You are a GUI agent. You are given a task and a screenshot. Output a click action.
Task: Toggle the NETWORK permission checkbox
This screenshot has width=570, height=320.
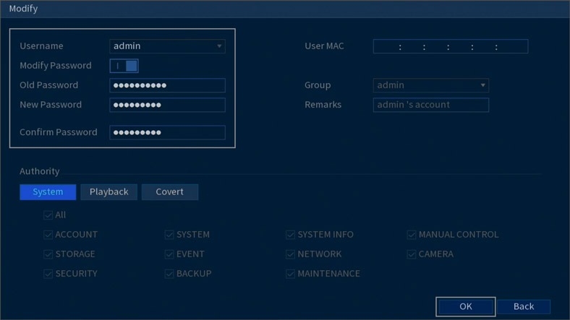[x=291, y=254]
